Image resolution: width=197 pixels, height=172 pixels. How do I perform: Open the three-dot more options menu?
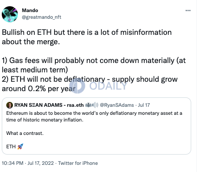[x=188, y=10]
